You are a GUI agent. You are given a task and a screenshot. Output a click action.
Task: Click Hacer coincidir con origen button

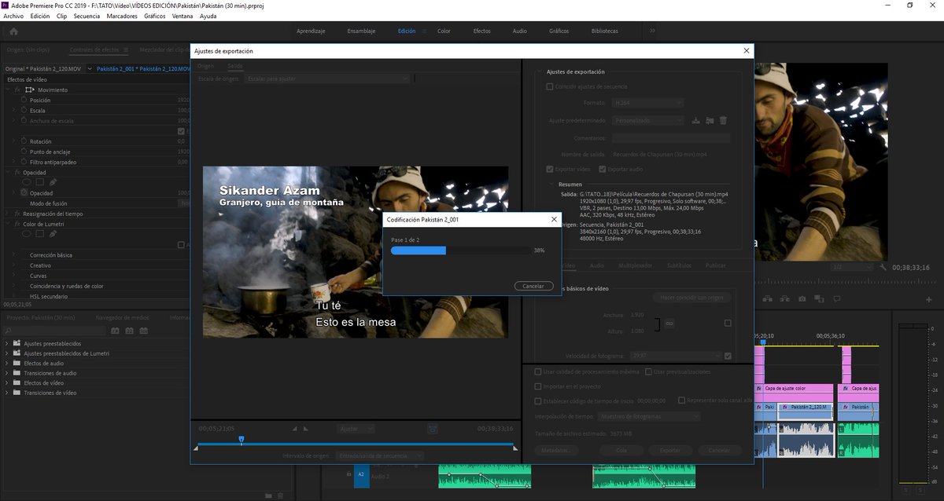[x=692, y=298]
